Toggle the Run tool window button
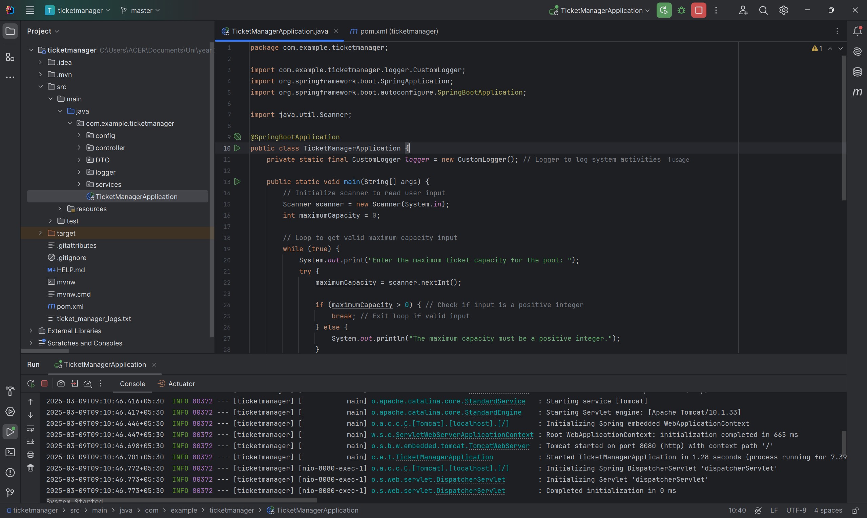This screenshot has width=867, height=518. coord(10,432)
